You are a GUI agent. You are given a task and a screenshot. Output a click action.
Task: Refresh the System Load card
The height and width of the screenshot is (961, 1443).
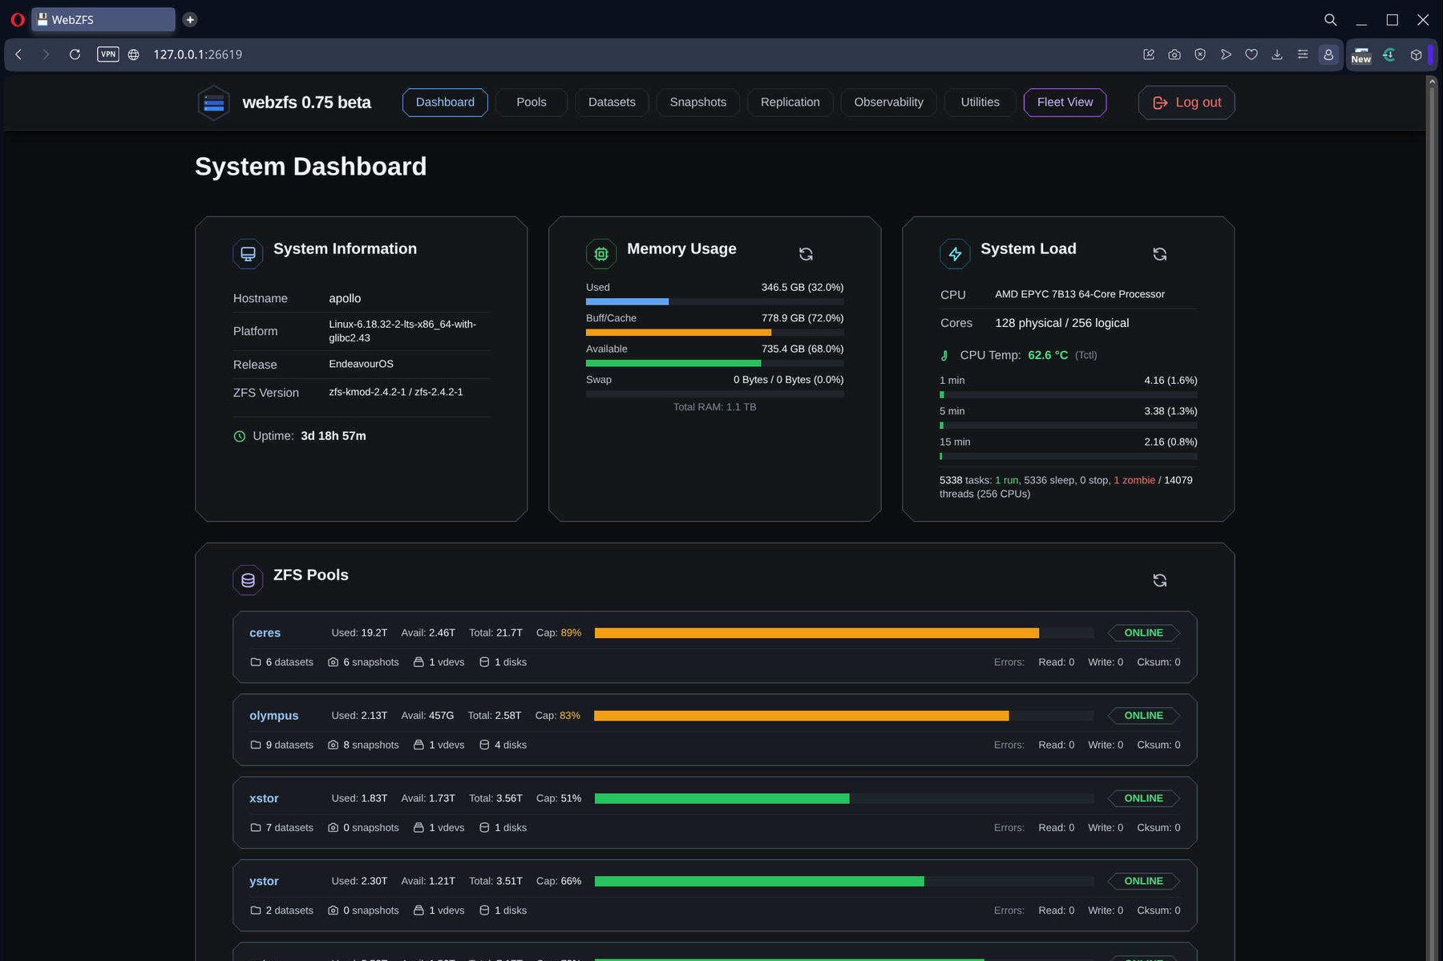click(1159, 254)
